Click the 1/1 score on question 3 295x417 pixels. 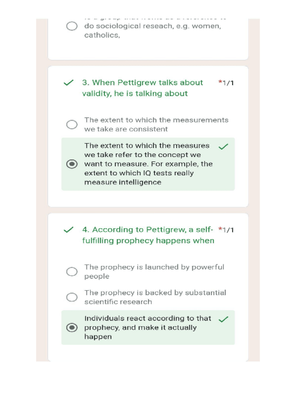pos(228,83)
